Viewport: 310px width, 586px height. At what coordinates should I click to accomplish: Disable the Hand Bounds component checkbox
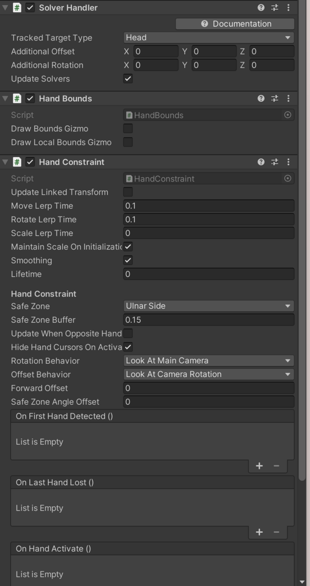point(30,99)
